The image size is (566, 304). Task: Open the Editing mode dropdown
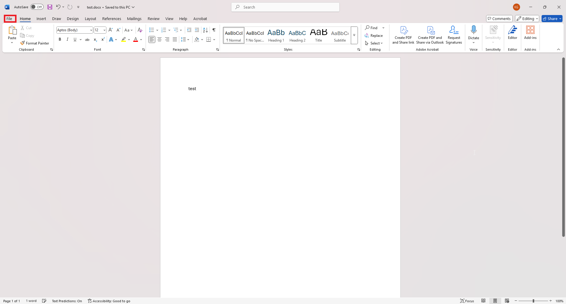pyautogui.click(x=527, y=19)
